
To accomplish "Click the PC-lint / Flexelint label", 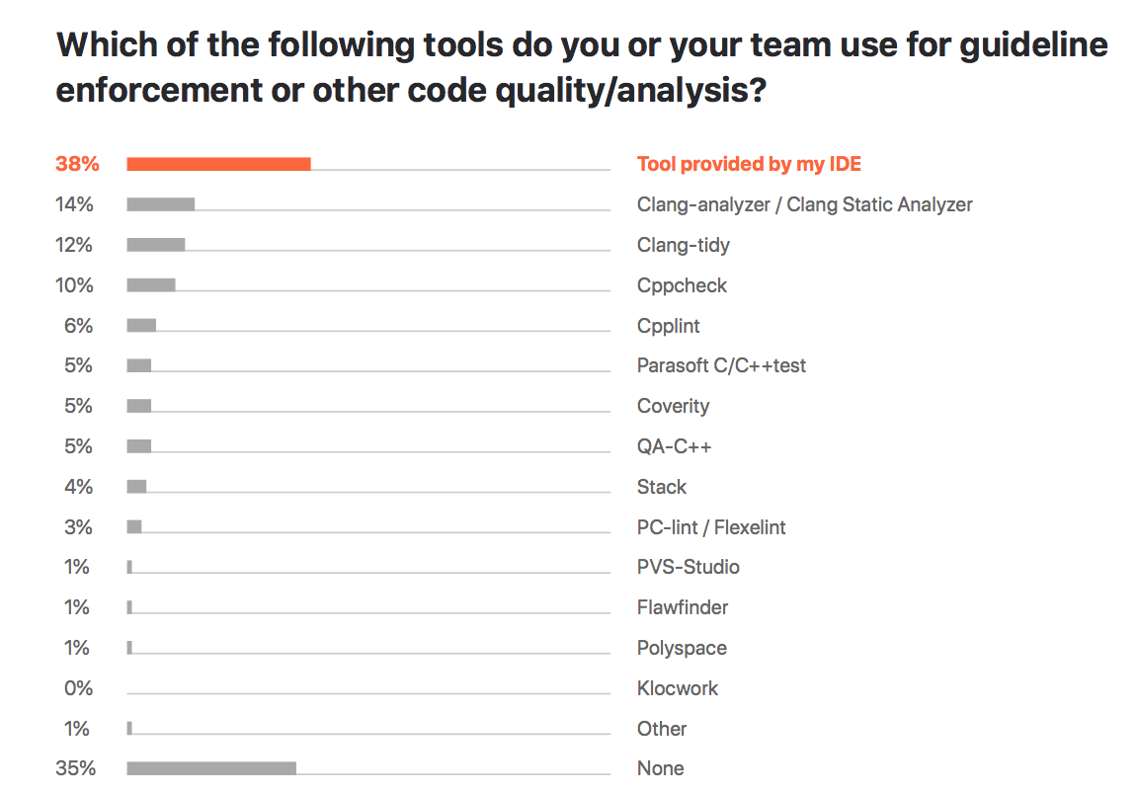I will coord(711,527).
